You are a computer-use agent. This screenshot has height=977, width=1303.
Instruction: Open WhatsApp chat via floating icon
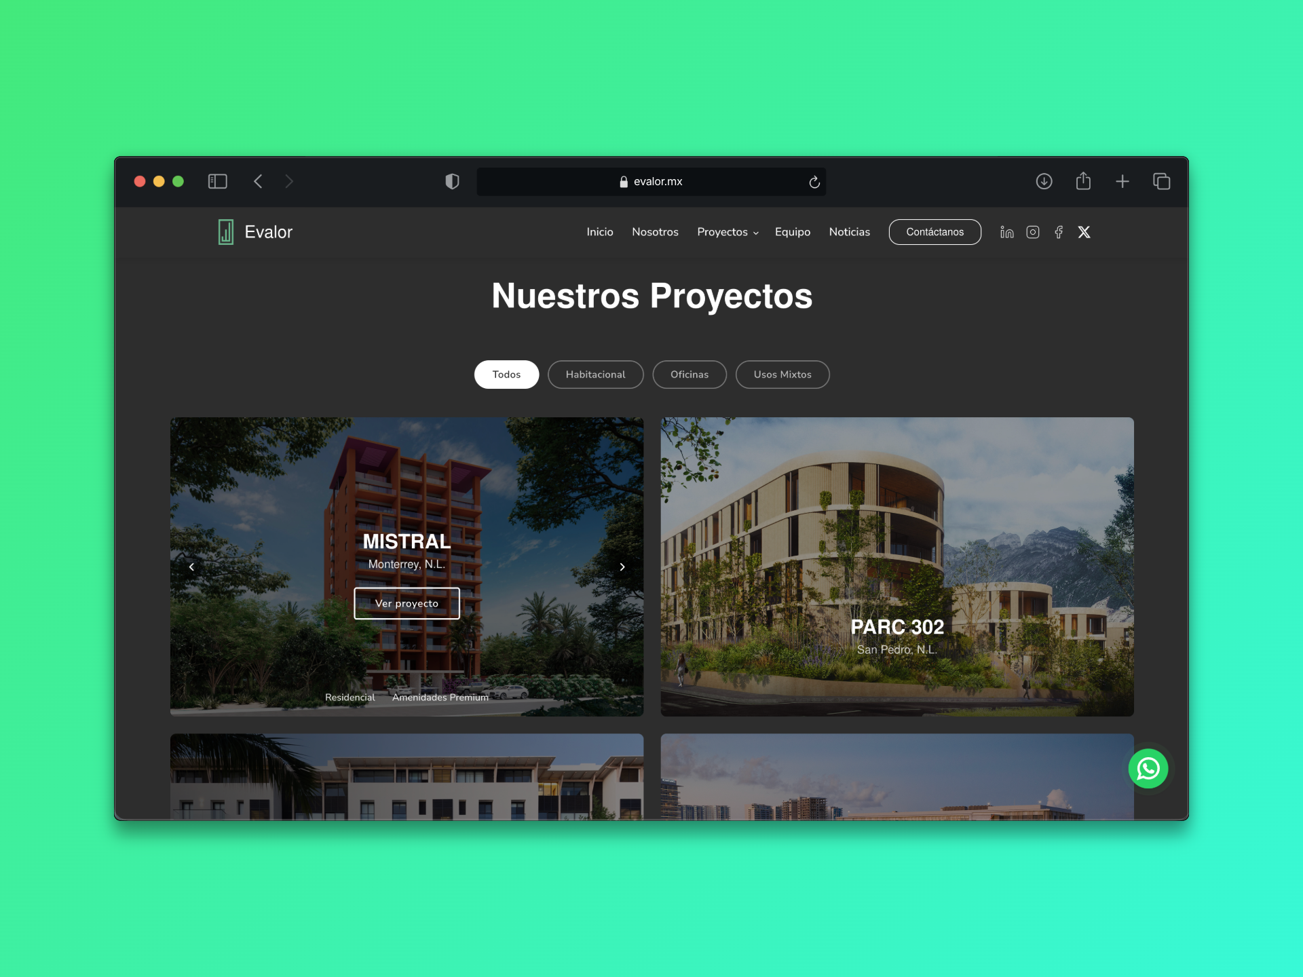coord(1148,768)
